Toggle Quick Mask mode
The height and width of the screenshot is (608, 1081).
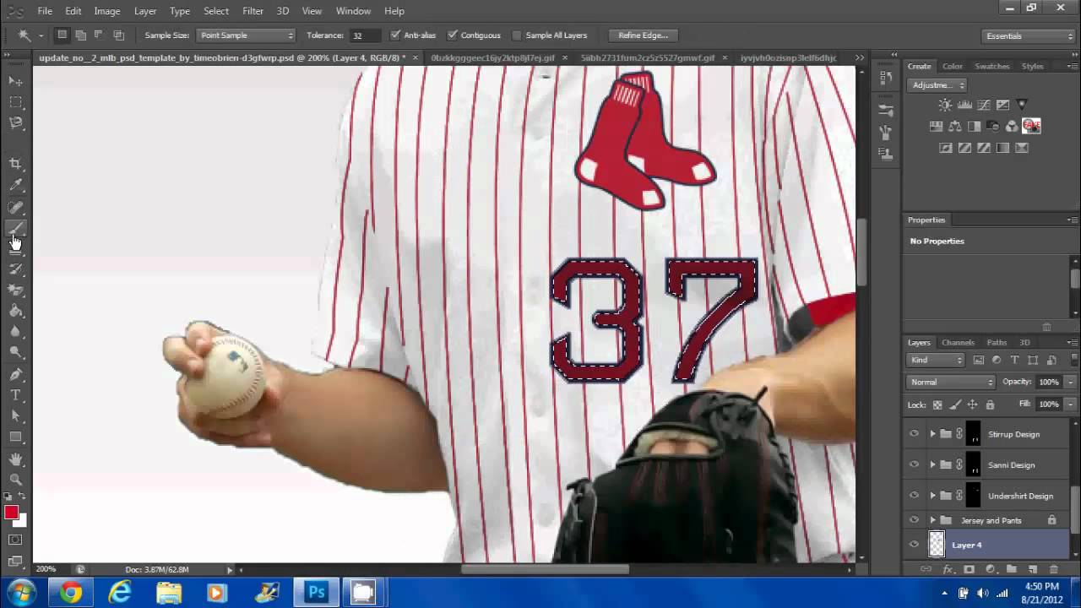(15, 540)
